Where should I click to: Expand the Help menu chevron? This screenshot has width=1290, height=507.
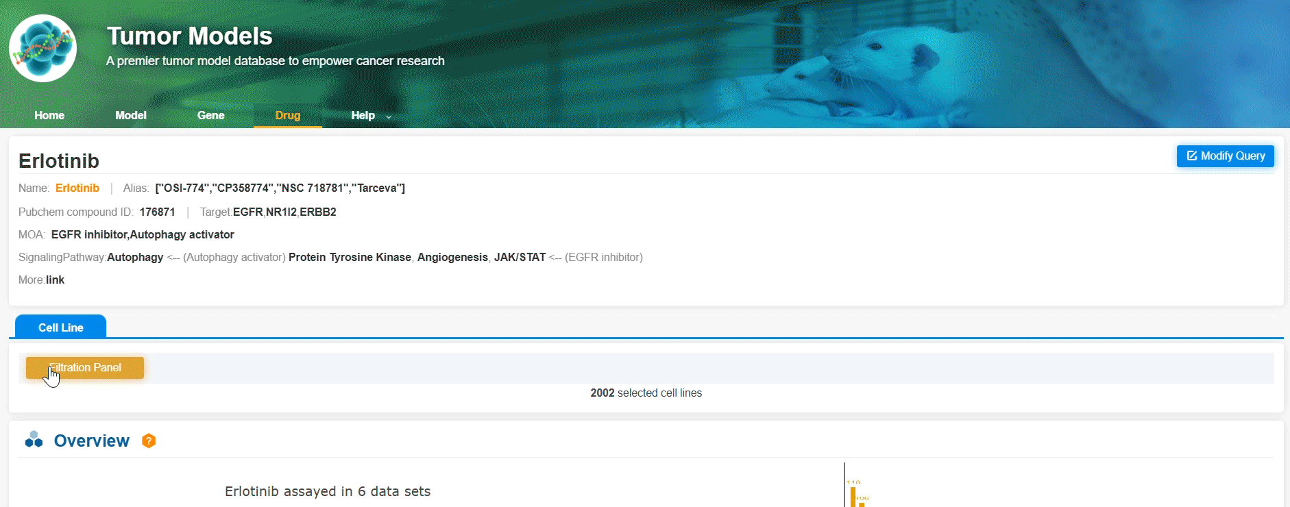coord(389,116)
